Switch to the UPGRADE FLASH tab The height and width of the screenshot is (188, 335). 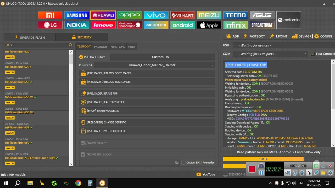(x=30, y=37)
